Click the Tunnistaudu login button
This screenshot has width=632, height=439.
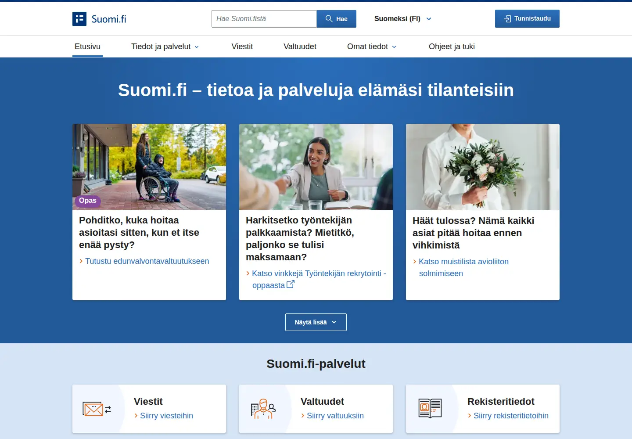point(527,18)
